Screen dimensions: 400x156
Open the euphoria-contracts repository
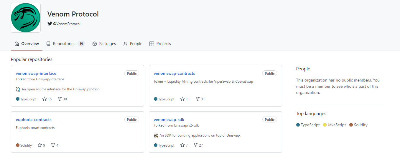point(34,120)
